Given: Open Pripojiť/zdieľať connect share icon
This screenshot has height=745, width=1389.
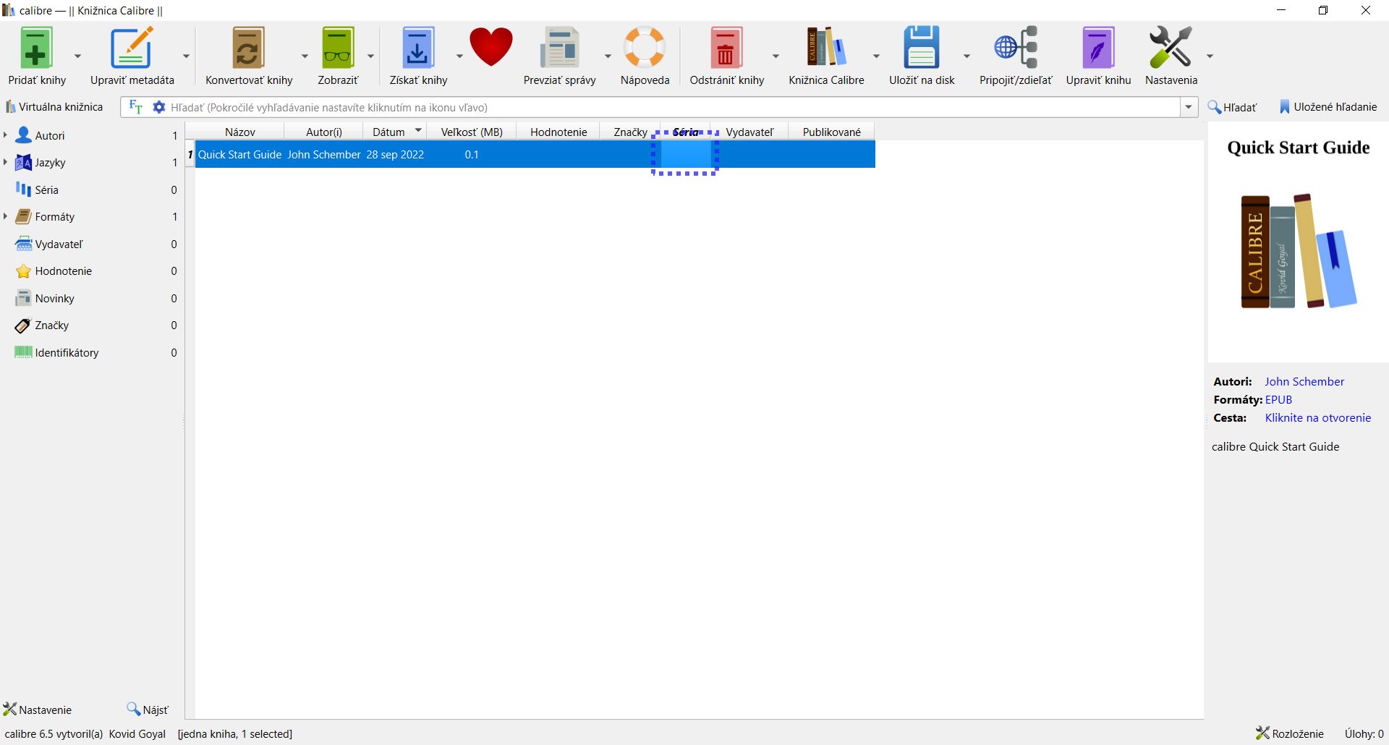Looking at the screenshot, I should click(1016, 47).
